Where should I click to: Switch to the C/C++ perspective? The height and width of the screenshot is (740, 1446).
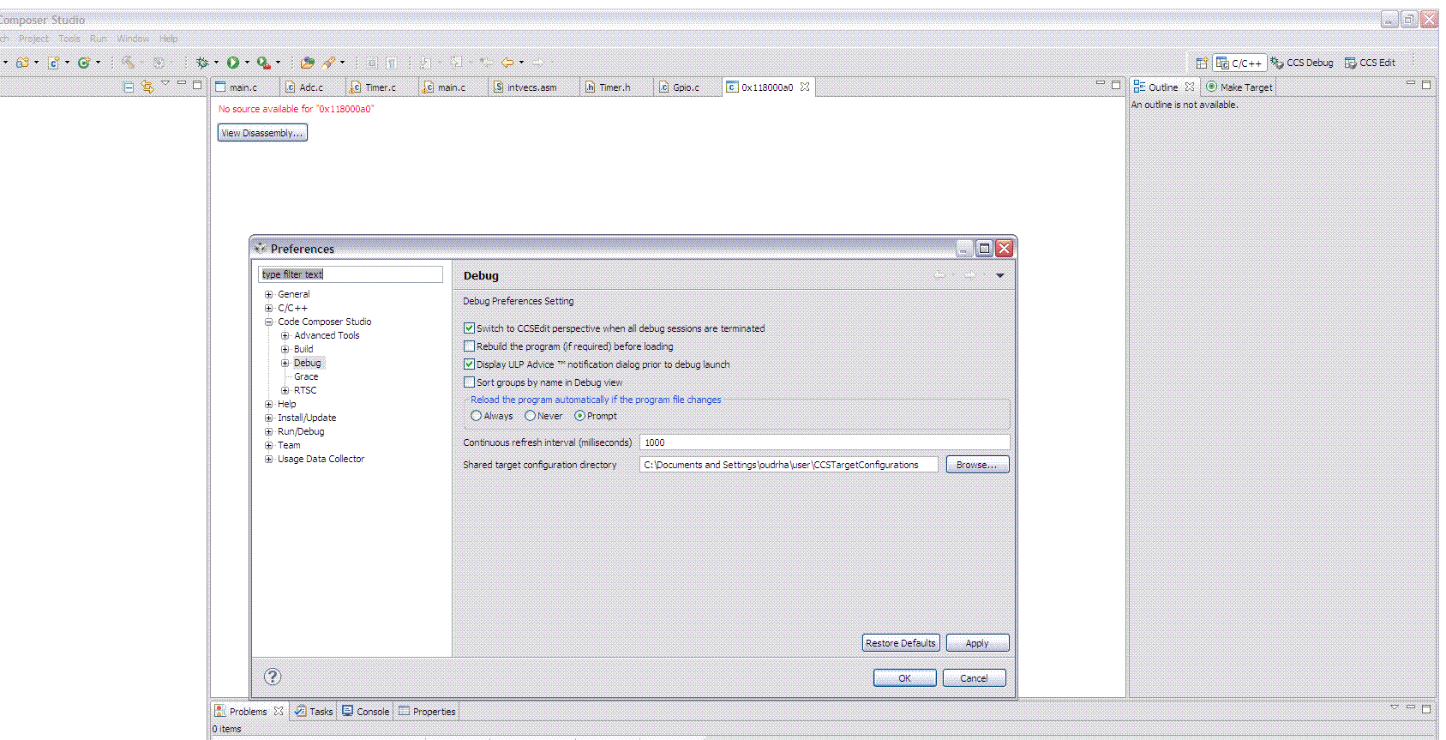click(1239, 63)
